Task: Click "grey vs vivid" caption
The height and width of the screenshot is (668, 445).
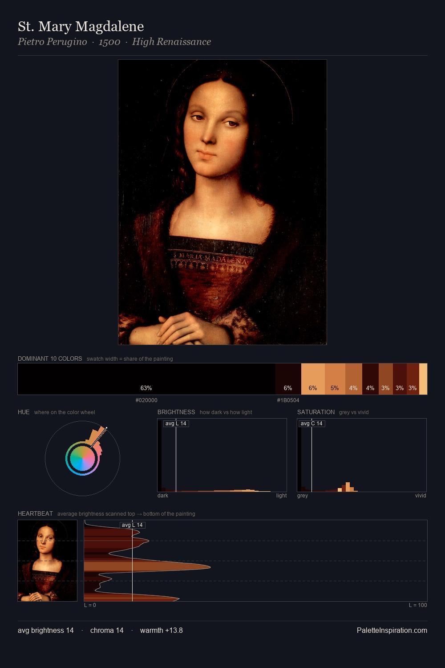Action: point(354,412)
